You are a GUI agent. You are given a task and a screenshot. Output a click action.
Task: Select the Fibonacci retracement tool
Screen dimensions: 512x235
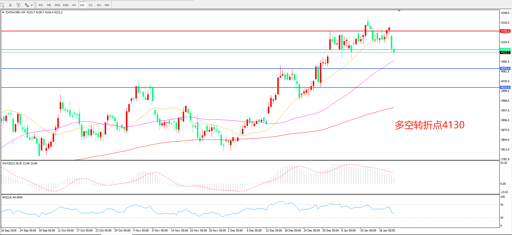tap(2, 5)
